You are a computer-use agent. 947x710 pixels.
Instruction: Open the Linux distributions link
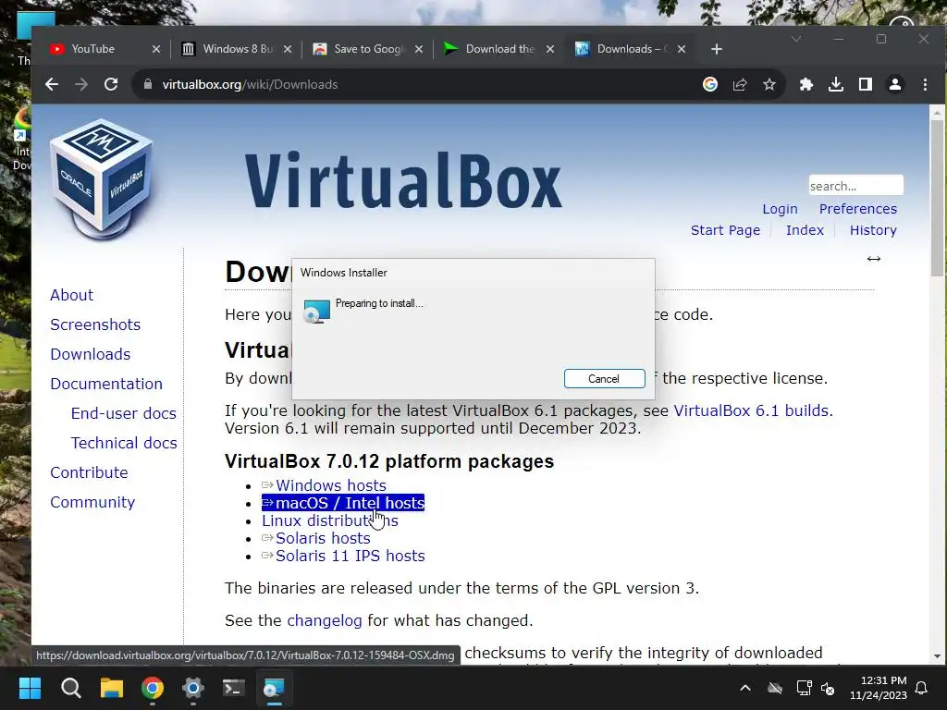(x=330, y=520)
